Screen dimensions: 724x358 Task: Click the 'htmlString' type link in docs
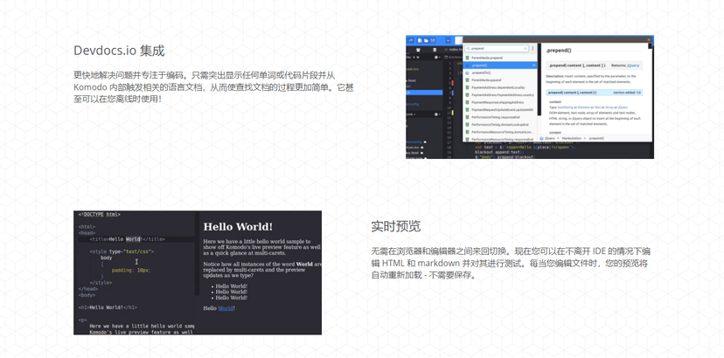click(x=565, y=107)
